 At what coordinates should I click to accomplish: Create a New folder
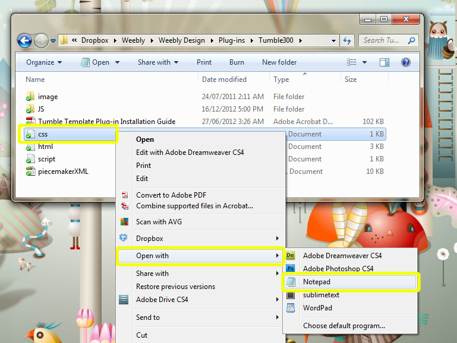(x=279, y=62)
